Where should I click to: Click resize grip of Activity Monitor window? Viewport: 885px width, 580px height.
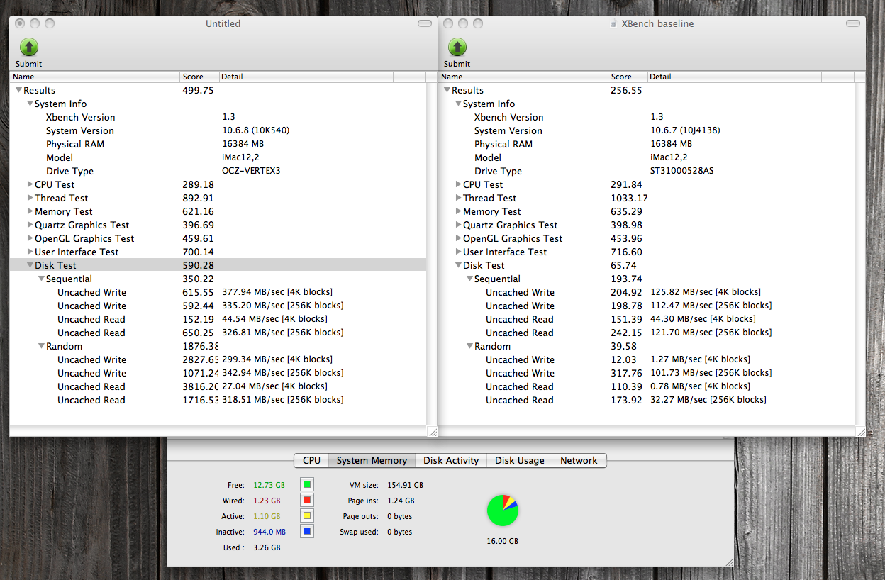[x=728, y=561]
